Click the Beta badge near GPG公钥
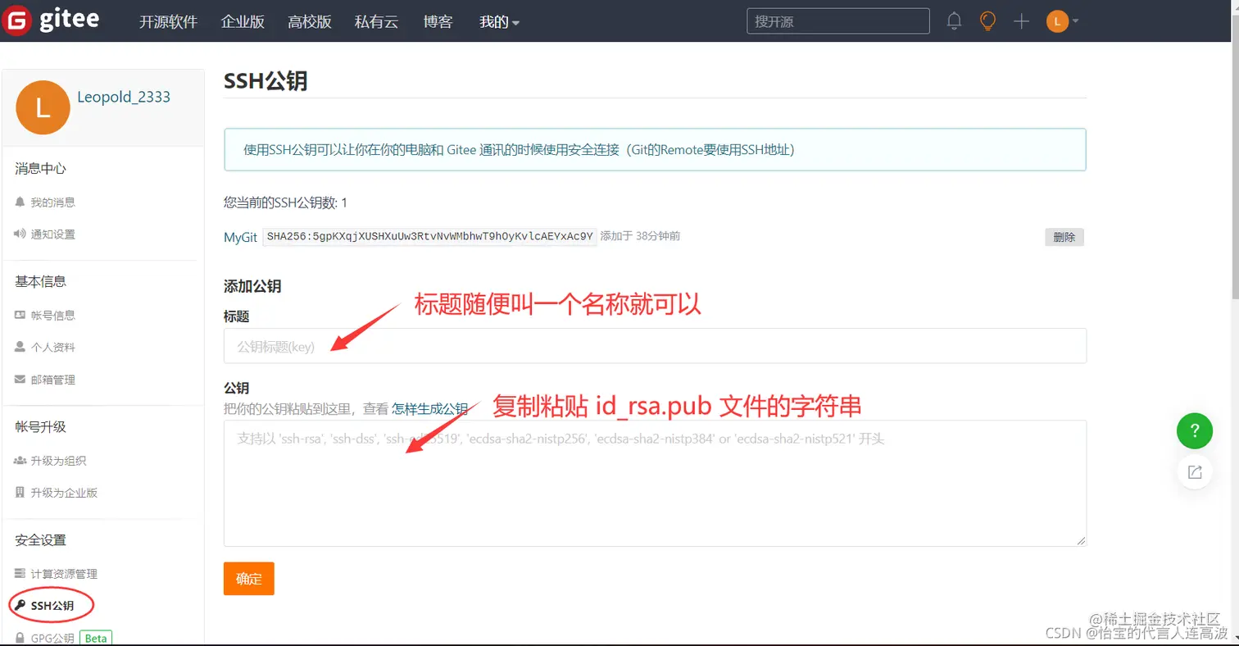Viewport: 1239px width, 646px height. pos(96,639)
